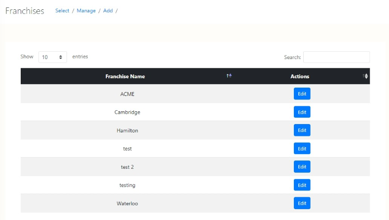
Task: Select the ACME name cell
Action: pyautogui.click(x=127, y=94)
